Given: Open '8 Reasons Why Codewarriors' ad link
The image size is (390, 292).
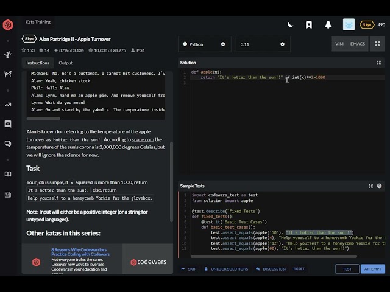Looking at the screenshot, I should (x=80, y=252).
